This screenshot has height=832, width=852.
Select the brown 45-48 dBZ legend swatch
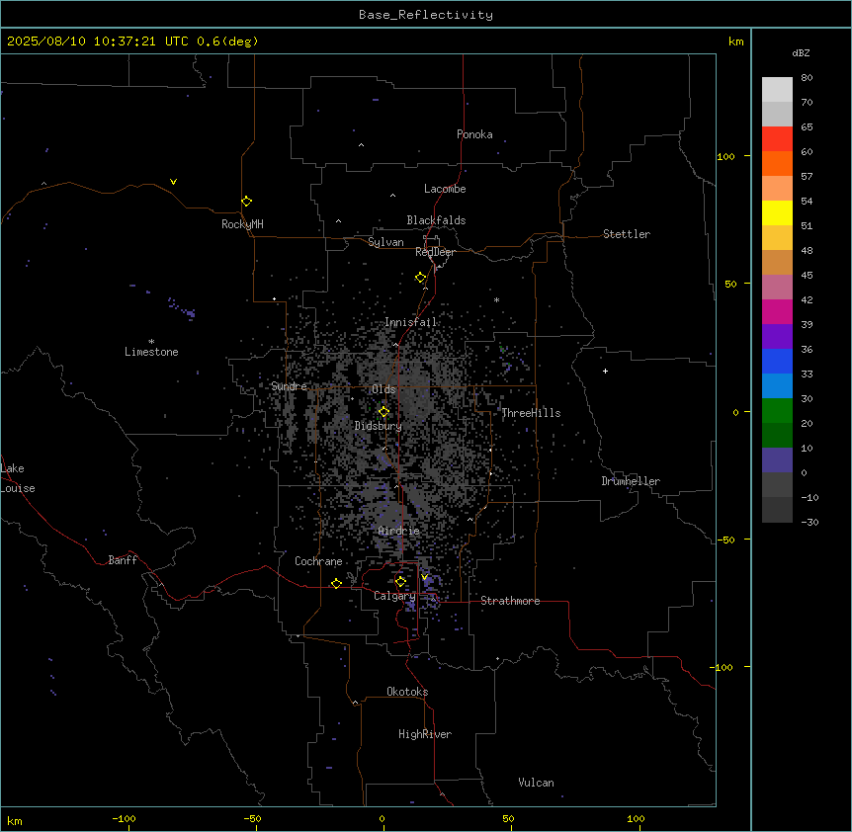coord(777,262)
